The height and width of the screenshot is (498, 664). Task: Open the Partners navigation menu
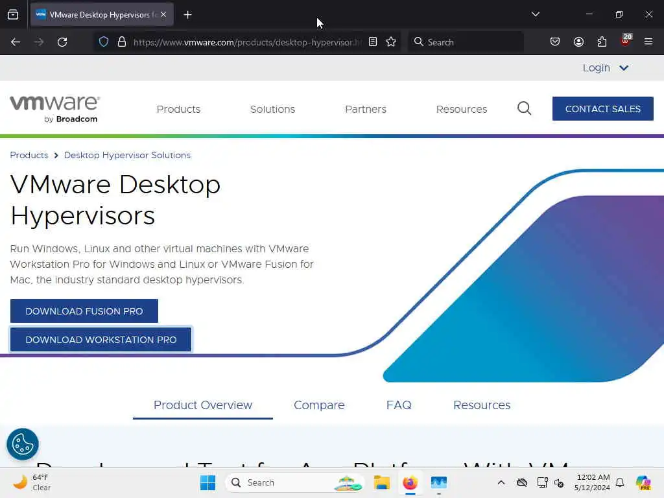(366, 109)
